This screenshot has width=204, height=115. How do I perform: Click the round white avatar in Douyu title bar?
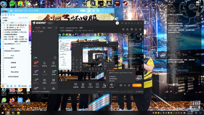(x=117, y=23)
